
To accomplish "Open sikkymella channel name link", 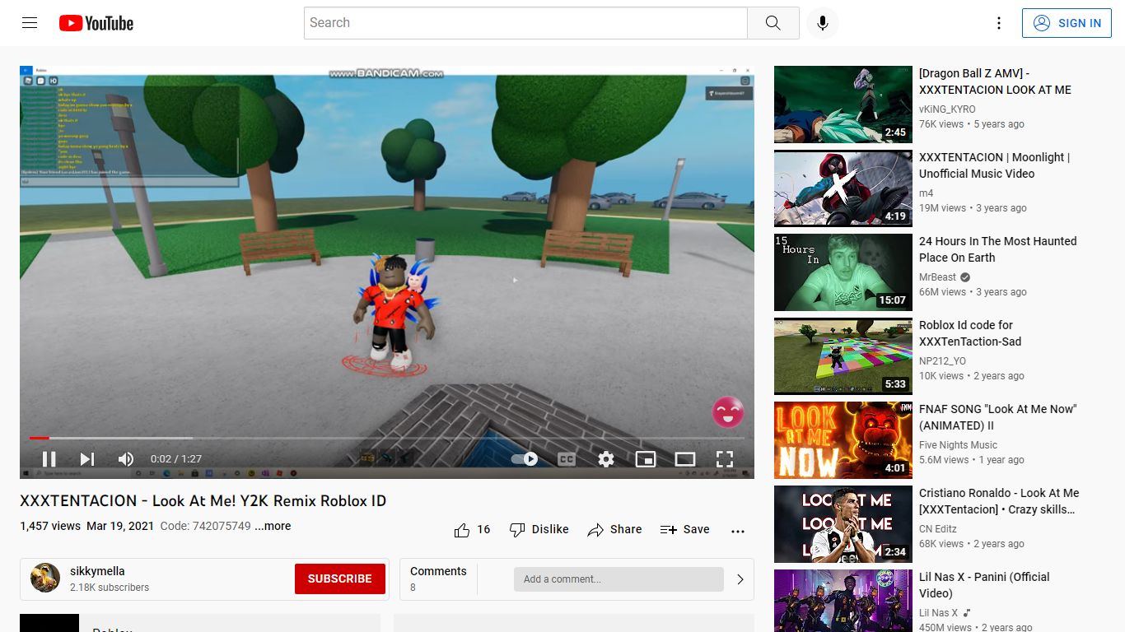I will point(97,571).
